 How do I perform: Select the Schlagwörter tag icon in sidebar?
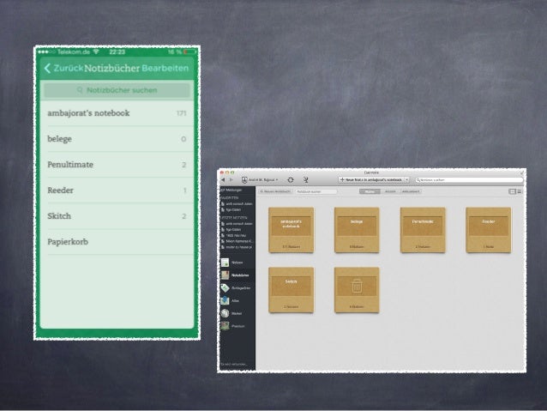[225, 288]
